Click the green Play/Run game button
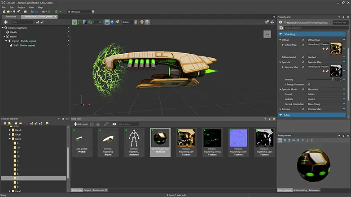Image resolution: width=351 pixels, height=197 pixels. pyautogui.click(x=60, y=12)
